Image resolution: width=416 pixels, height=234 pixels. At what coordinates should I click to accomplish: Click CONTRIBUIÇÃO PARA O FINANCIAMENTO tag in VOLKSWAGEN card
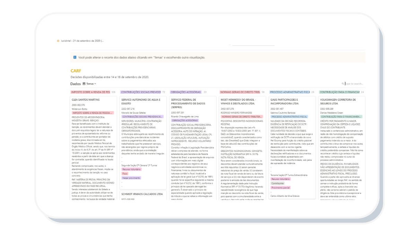click(x=341, y=117)
